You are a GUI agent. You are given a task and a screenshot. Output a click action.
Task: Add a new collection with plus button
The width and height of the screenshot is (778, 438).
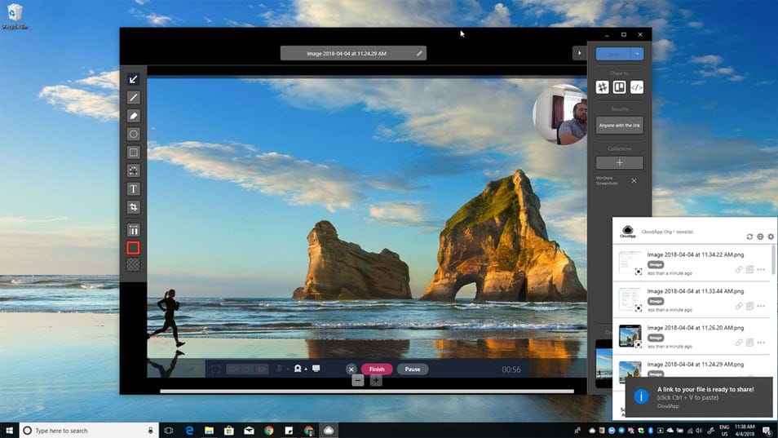point(620,162)
